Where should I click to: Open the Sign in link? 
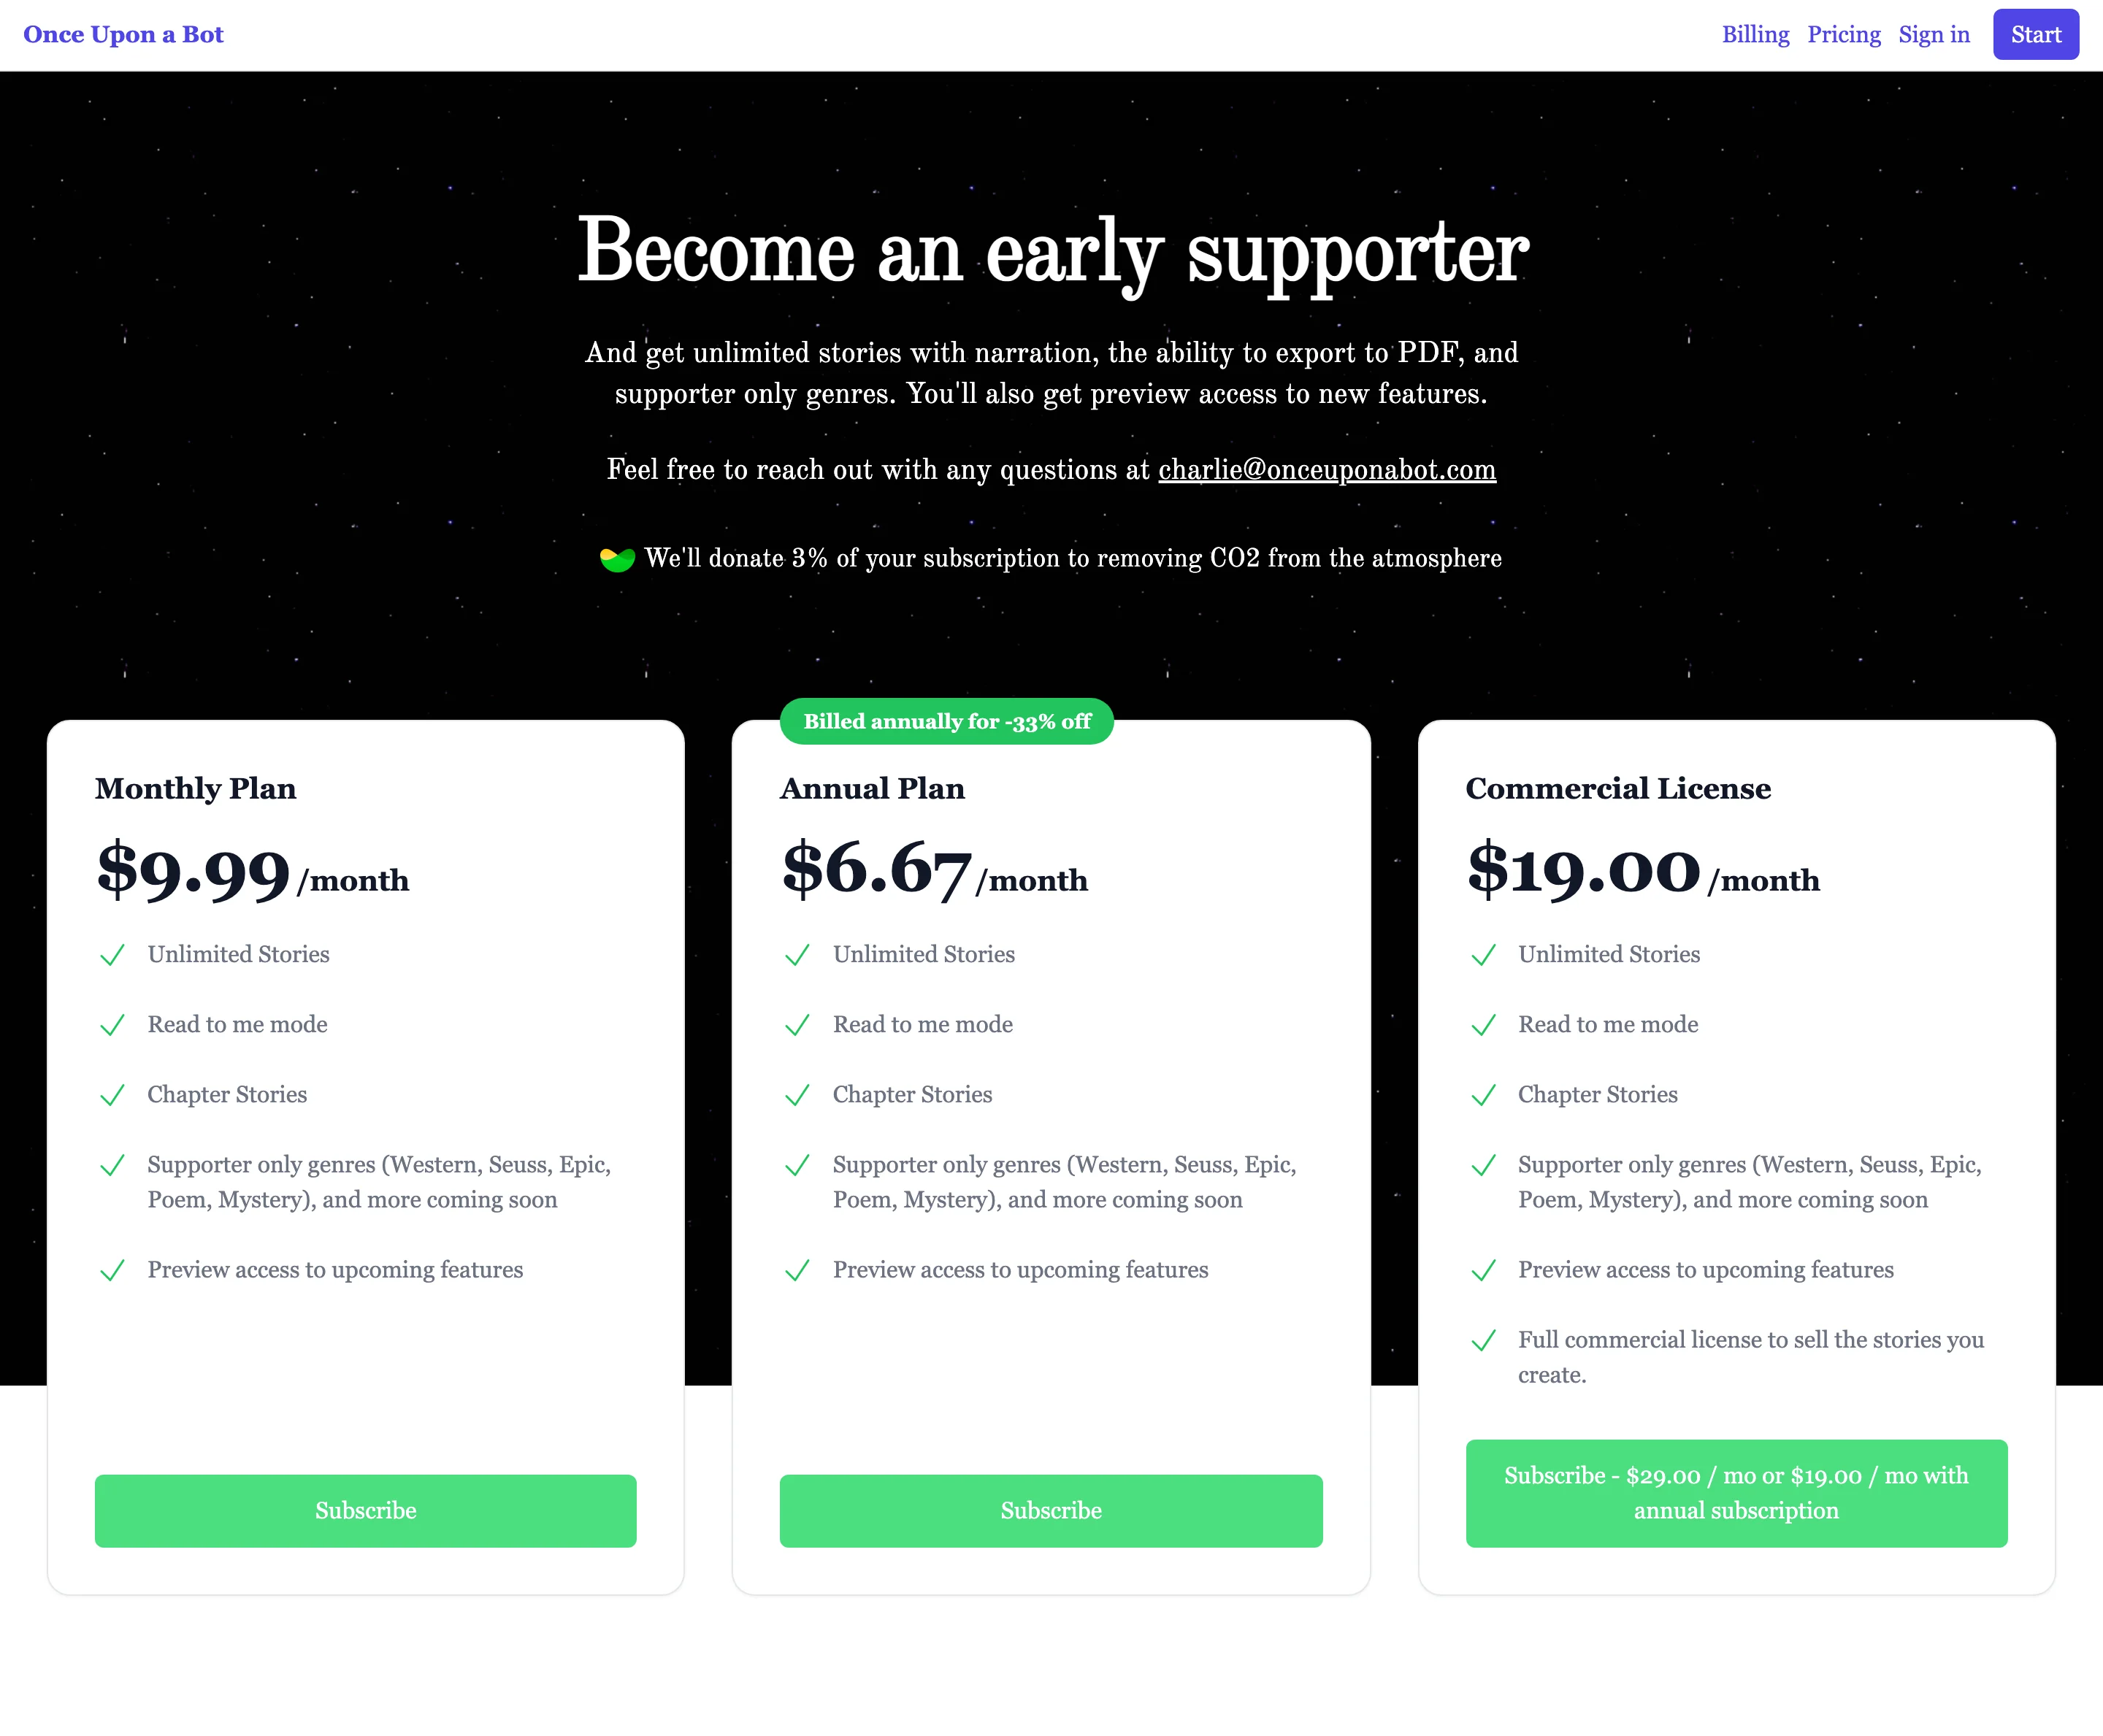click(x=1934, y=35)
